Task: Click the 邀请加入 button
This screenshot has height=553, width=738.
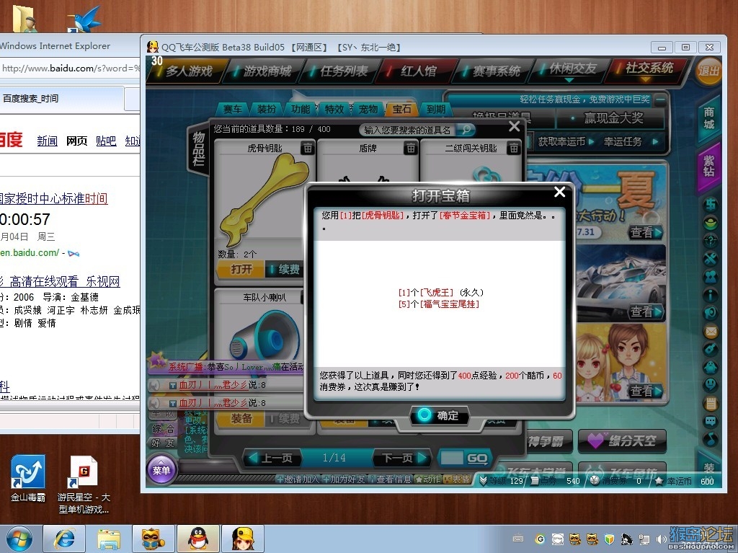Action: click(x=298, y=479)
